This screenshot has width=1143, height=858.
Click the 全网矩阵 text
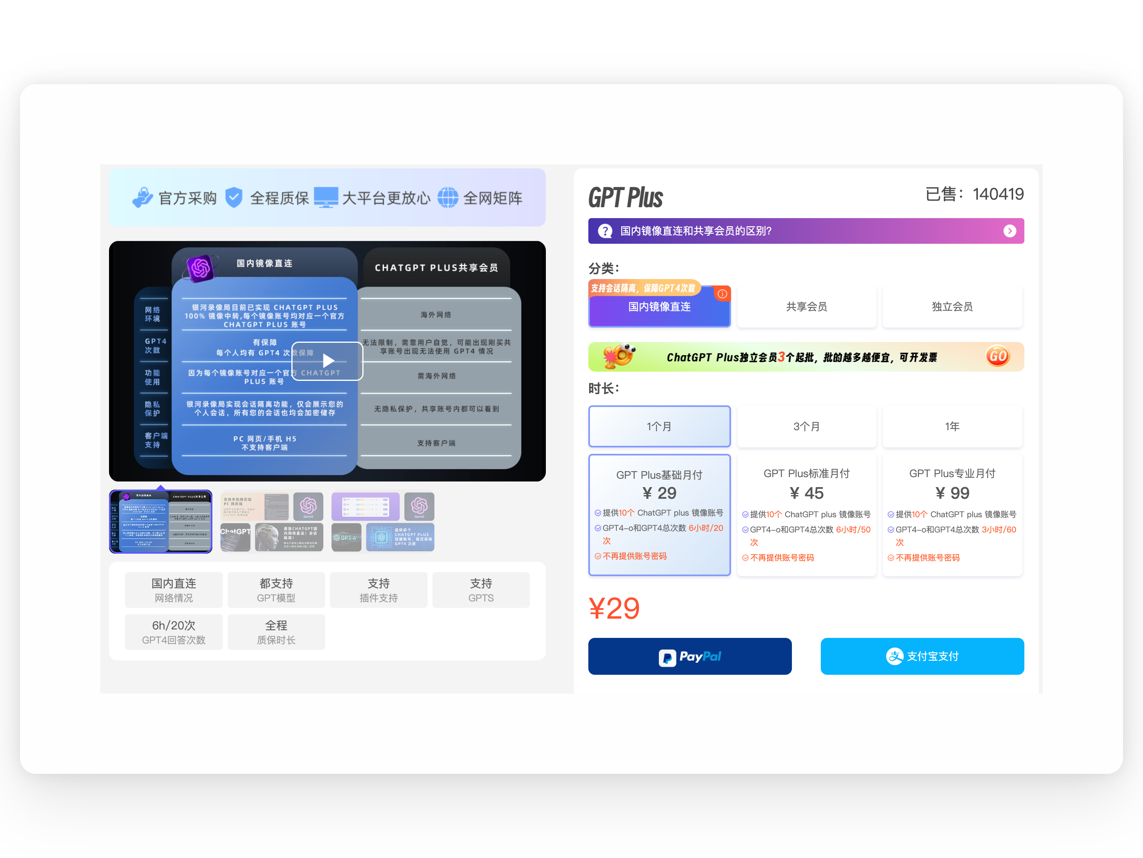pyautogui.click(x=493, y=198)
